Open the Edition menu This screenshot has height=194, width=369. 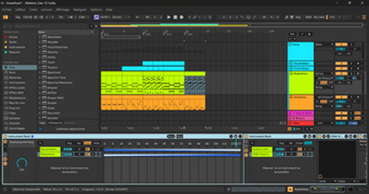pyautogui.click(x=20, y=10)
